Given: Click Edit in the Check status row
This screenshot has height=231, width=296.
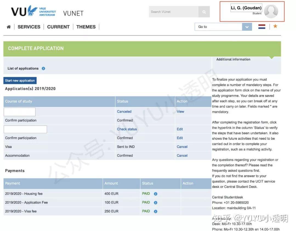Looking at the screenshot, I should coord(180,129).
